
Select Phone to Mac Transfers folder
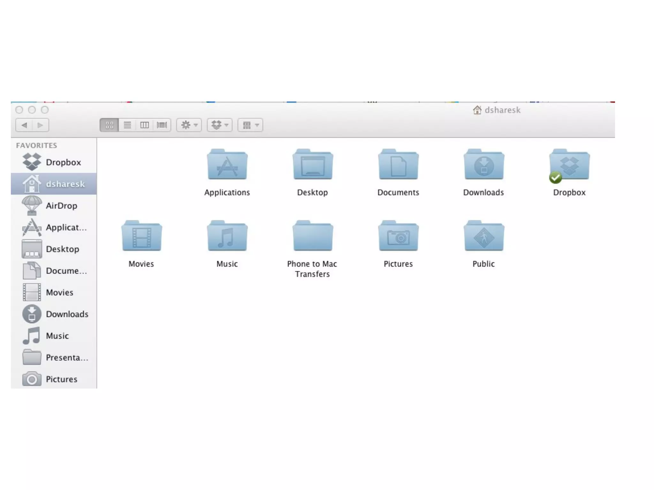[313, 237]
